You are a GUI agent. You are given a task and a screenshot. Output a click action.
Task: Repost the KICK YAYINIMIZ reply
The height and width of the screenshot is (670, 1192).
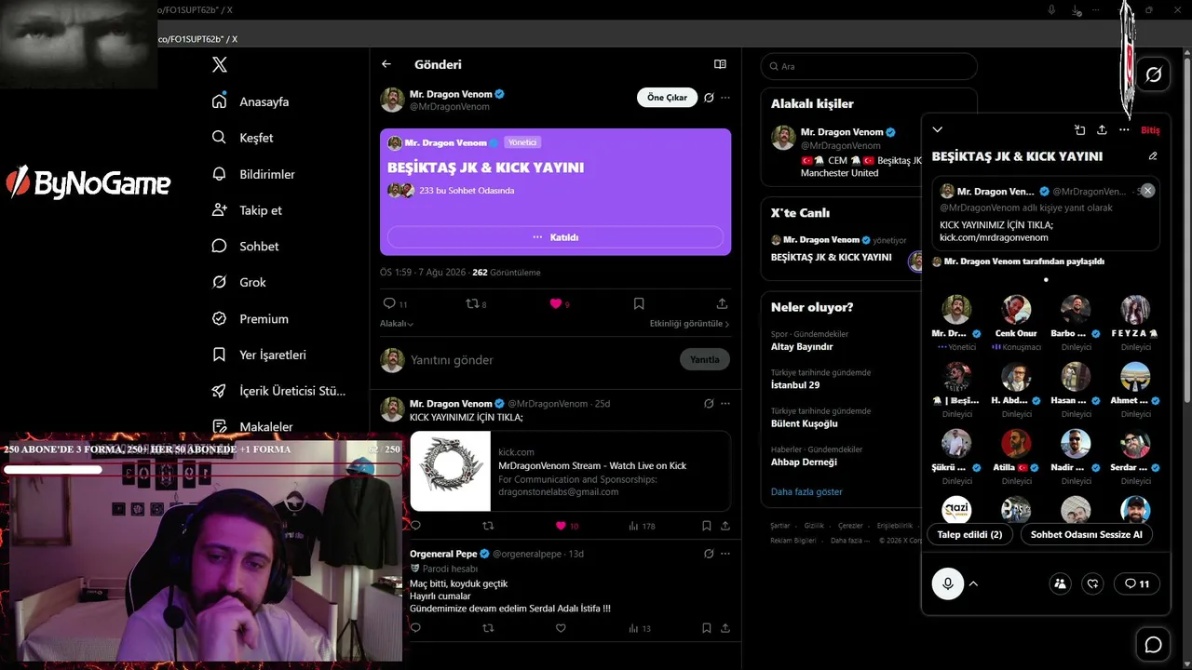tap(488, 526)
